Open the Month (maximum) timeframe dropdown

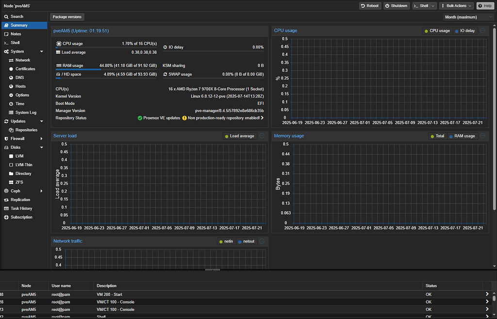pyautogui.click(x=468, y=17)
